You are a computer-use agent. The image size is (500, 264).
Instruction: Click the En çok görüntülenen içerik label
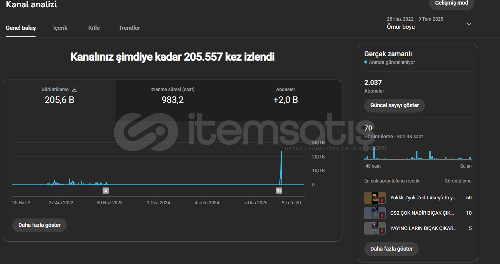pos(392,181)
